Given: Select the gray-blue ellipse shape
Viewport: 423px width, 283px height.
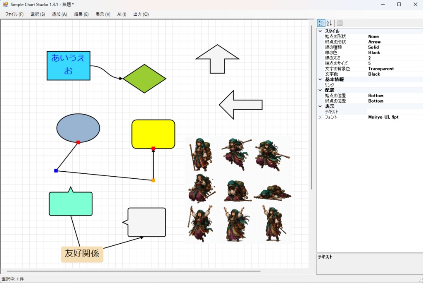Looking at the screenshot, I should (x=78, y=128).
